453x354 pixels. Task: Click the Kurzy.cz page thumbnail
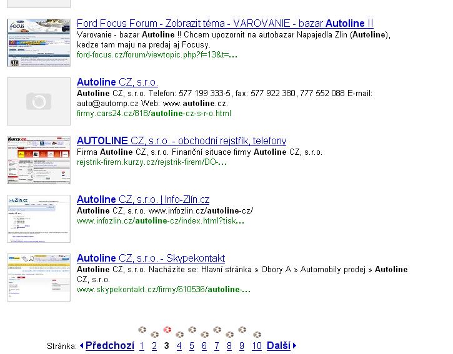click(x=39, y=160)
